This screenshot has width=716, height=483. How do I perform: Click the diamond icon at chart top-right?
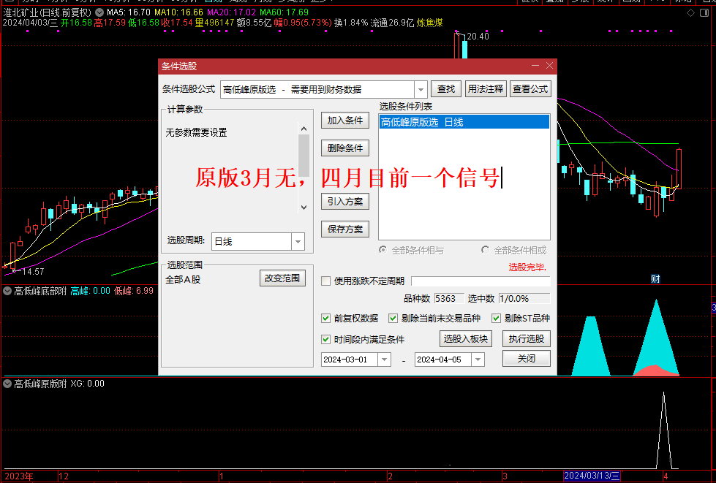(691, 12)
